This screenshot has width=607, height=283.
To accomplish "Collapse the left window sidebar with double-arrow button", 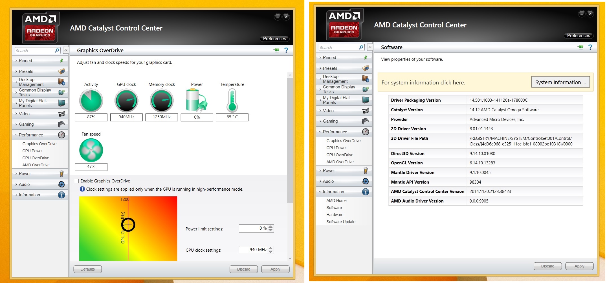I will [66, 50].
